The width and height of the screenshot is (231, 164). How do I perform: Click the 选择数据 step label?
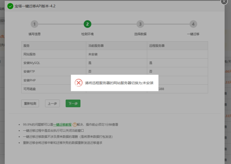[x=140, y=34]
